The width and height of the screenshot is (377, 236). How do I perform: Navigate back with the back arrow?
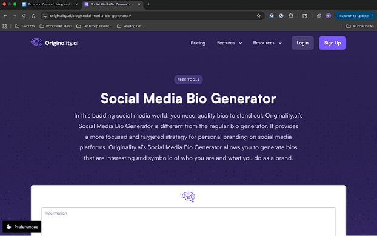pyautogui.click(x=5, y=16)
